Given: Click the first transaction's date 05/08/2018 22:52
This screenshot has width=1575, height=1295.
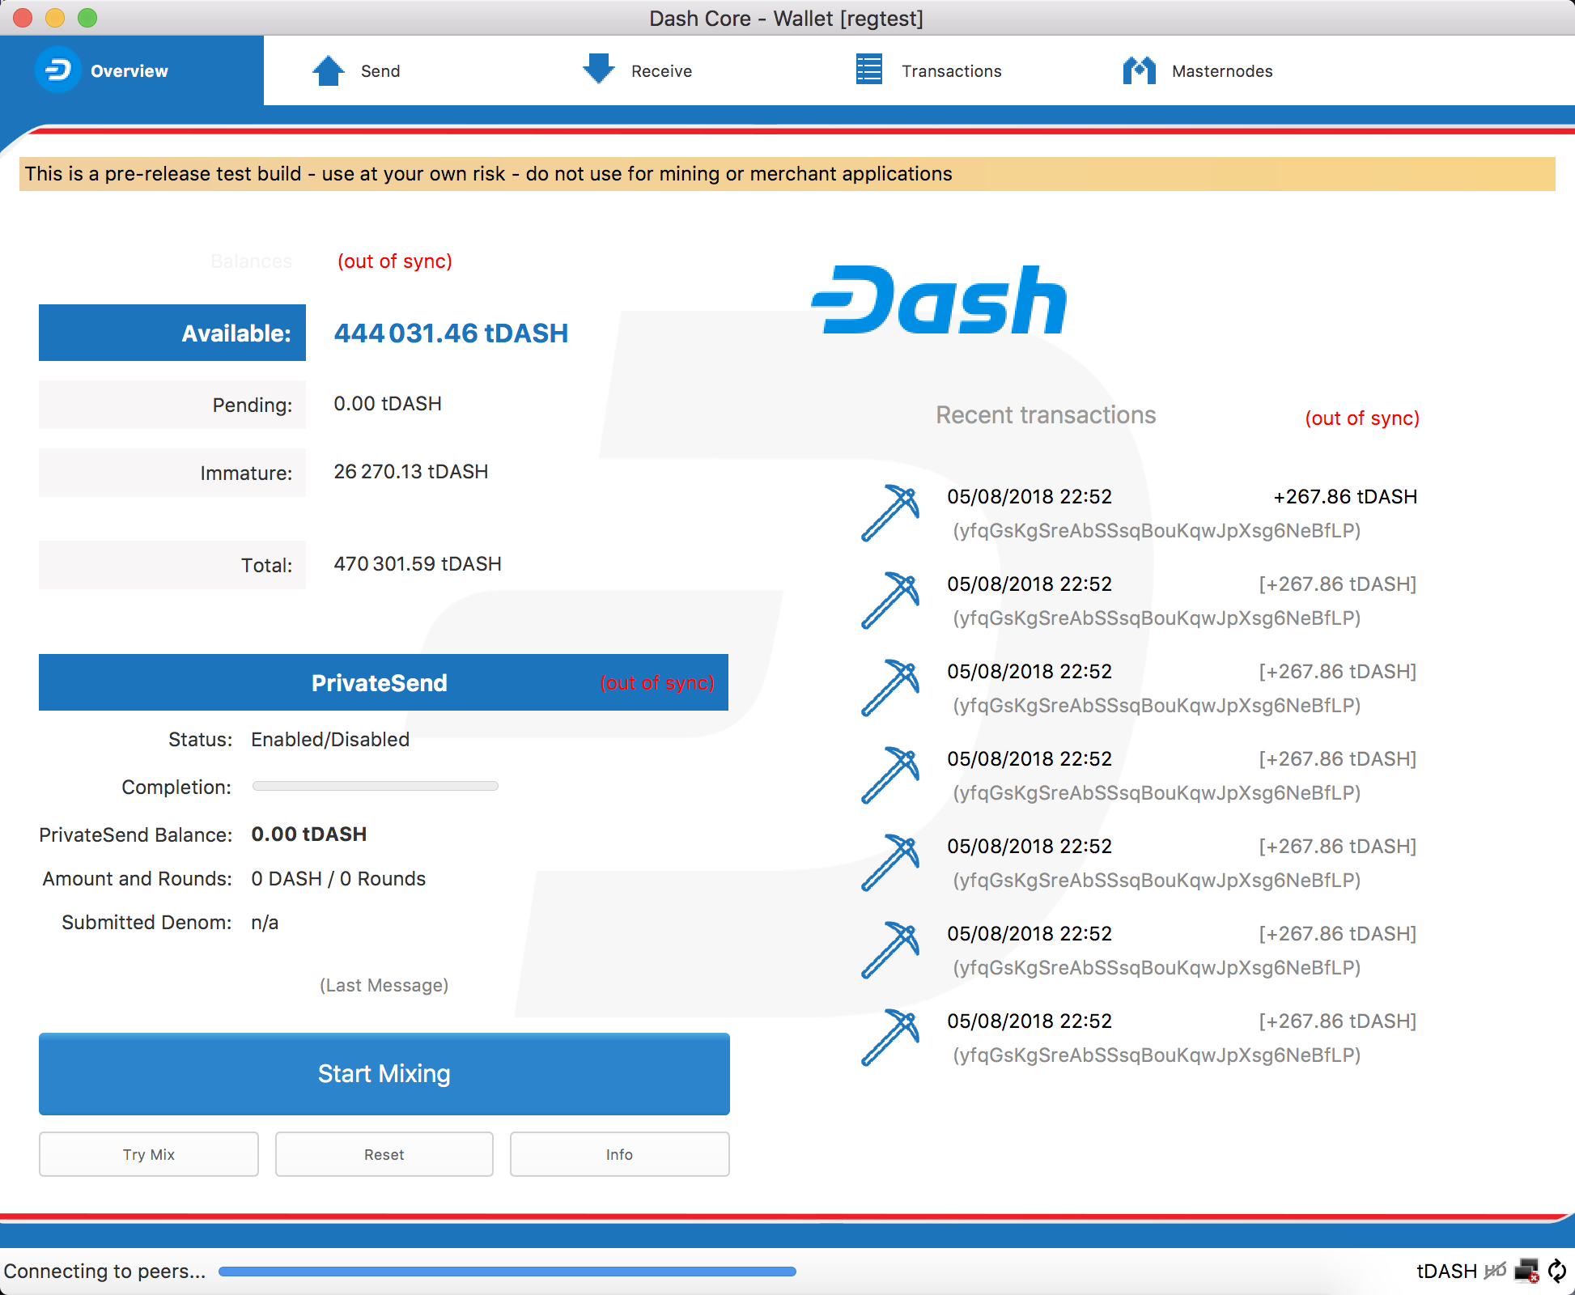Looking at the screenshot, I should tap(1029, 497).
